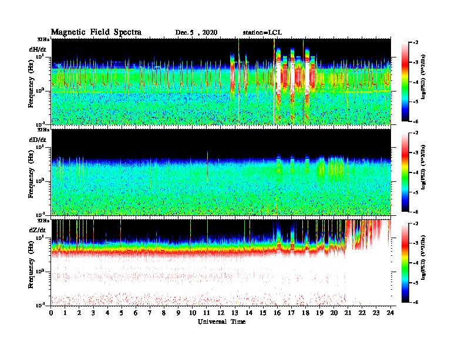Screen dimensions: 465x359
Task: Click the "-4" value on the dD/dt color bar
Action: click(x=416, y=172)
